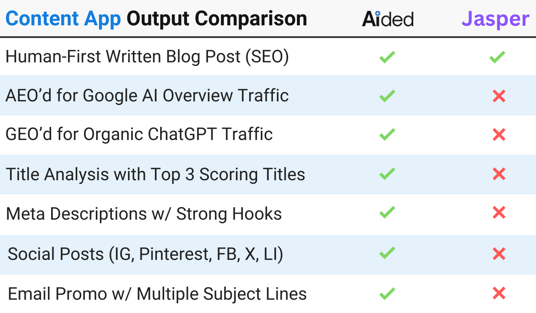Click Aided checkmark for Google AI Overview row
Screen dimensions: 536x313
click(x=387, y=96)
